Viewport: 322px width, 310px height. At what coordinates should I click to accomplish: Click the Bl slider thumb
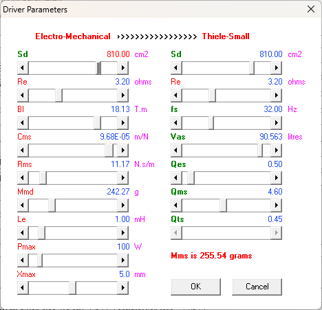click(98, 123)
